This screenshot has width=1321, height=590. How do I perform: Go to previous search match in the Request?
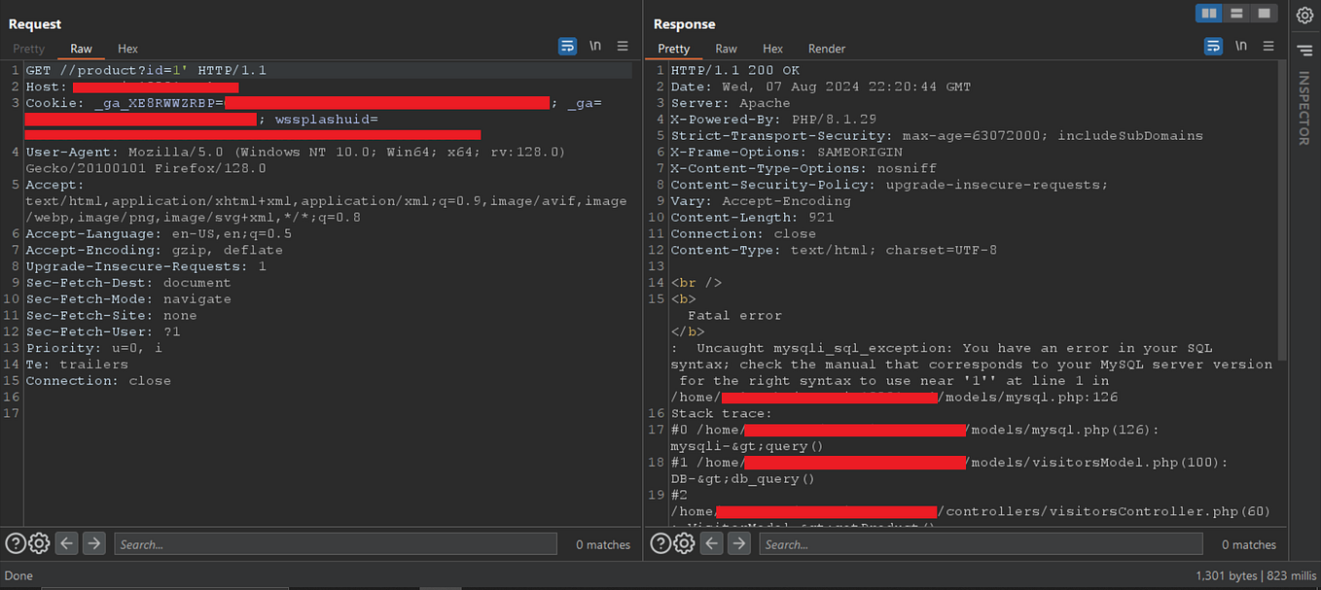66,543
